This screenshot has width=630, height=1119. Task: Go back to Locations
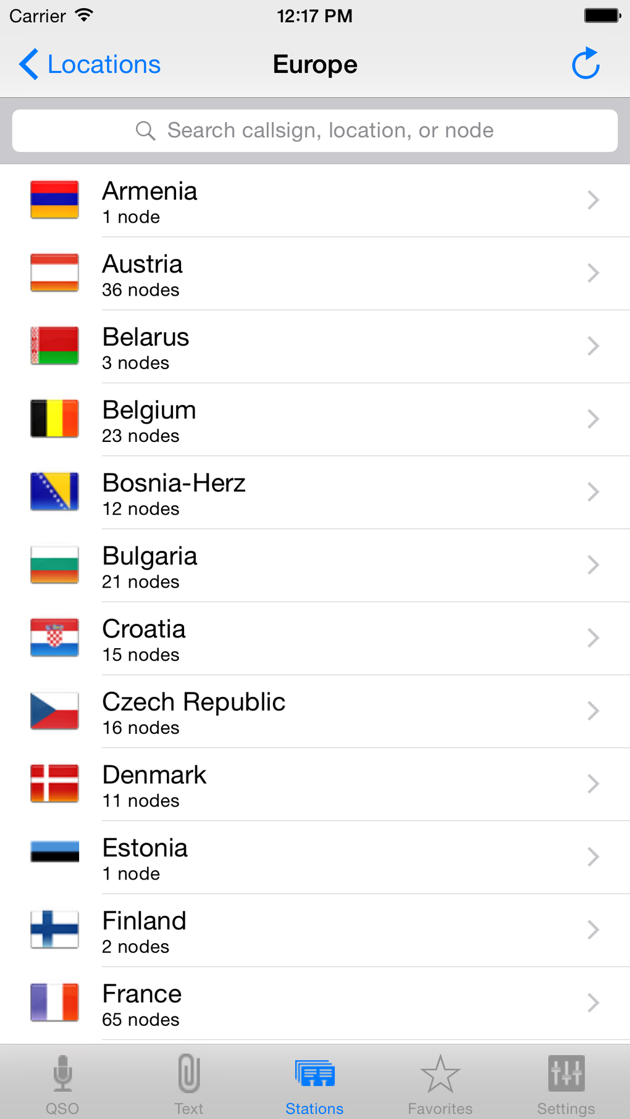point(90,64)
